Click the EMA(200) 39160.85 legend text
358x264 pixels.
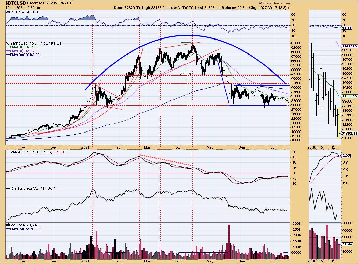tap(25, 55)
